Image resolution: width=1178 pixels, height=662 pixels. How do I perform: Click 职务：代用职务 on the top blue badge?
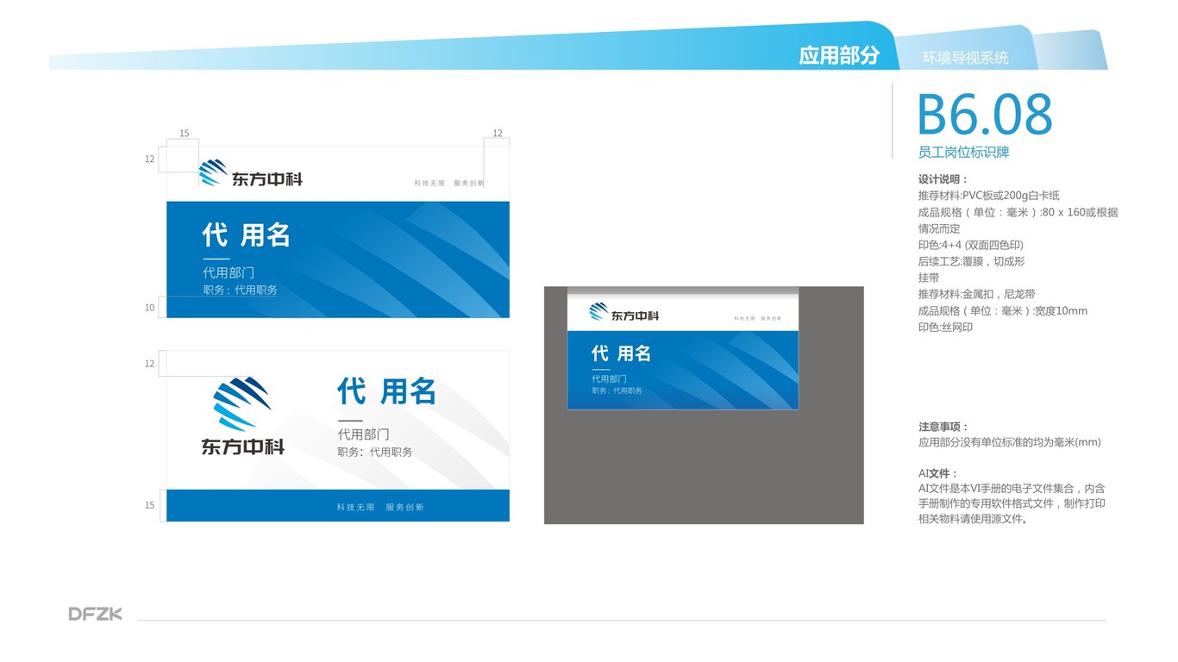240,290
